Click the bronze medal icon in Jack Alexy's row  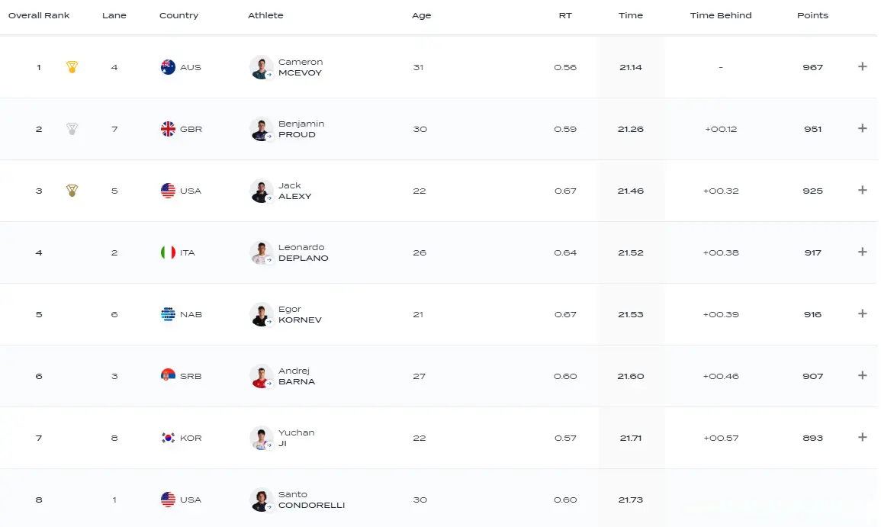(x=72, y=191)
